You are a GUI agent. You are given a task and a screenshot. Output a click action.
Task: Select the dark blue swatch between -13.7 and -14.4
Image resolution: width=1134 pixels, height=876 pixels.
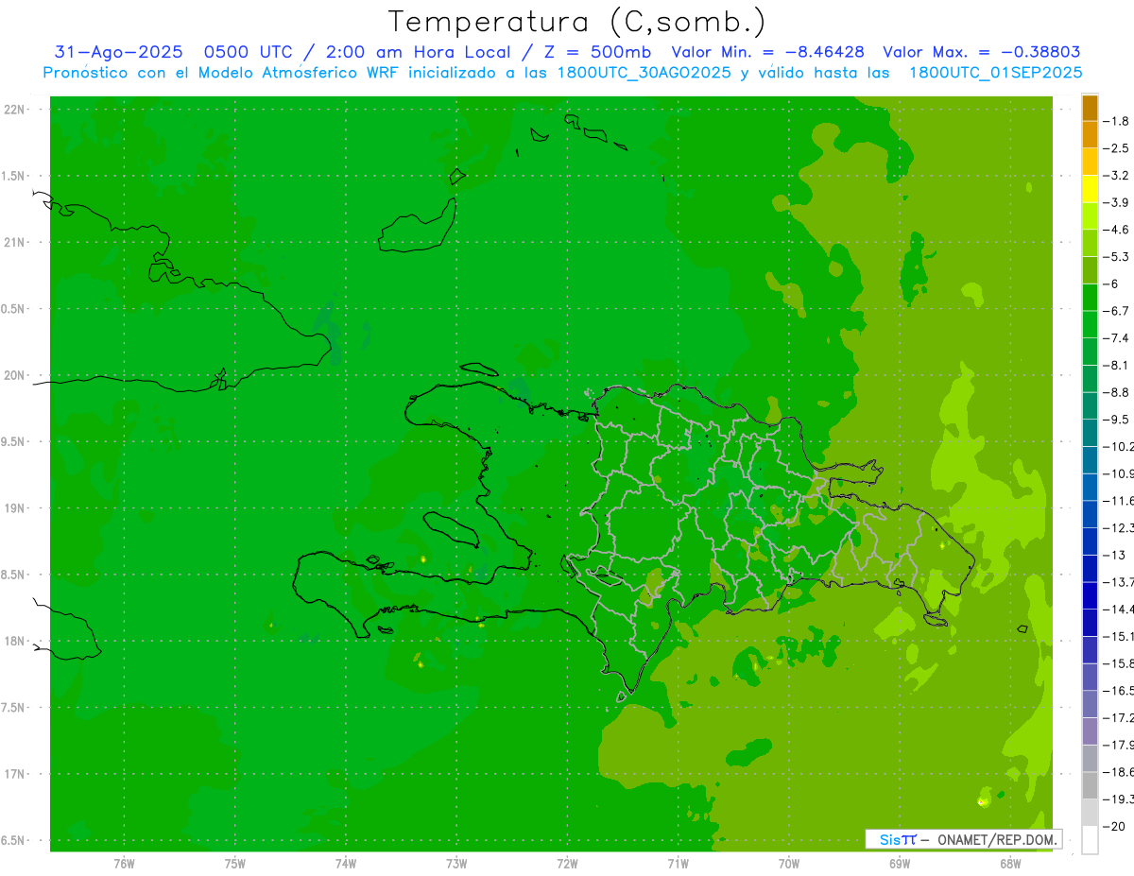coord(1090,595)
